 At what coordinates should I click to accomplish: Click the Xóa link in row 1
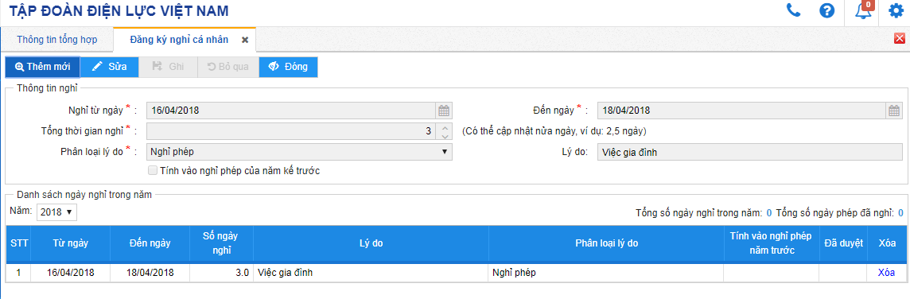coord(886,272)
